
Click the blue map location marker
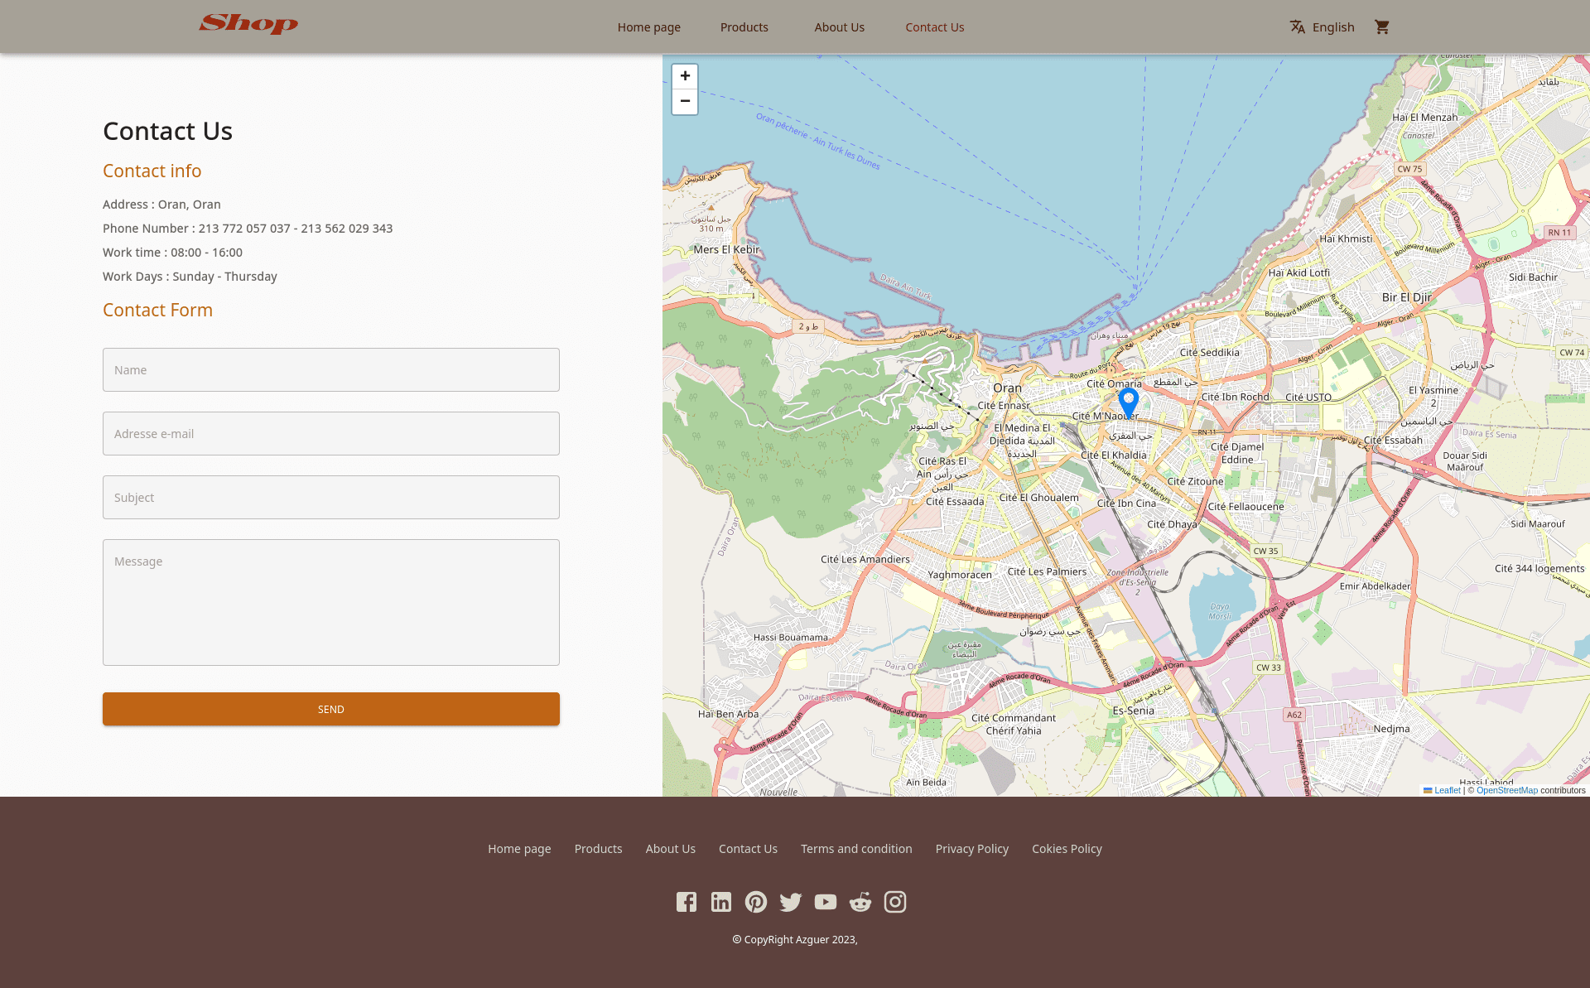1128,402
